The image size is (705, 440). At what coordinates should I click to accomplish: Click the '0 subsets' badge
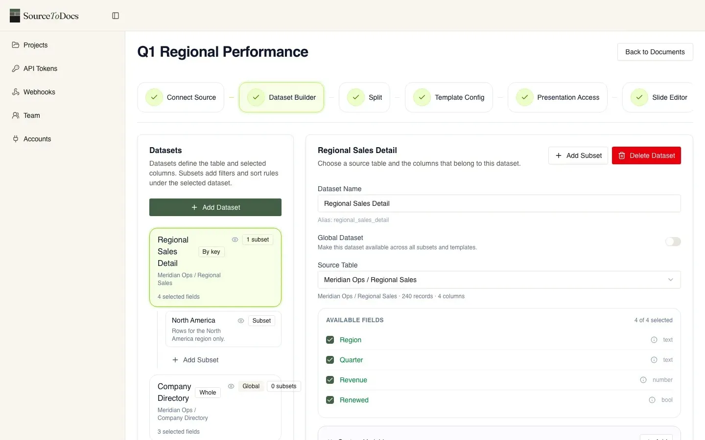tap(284, 386)
